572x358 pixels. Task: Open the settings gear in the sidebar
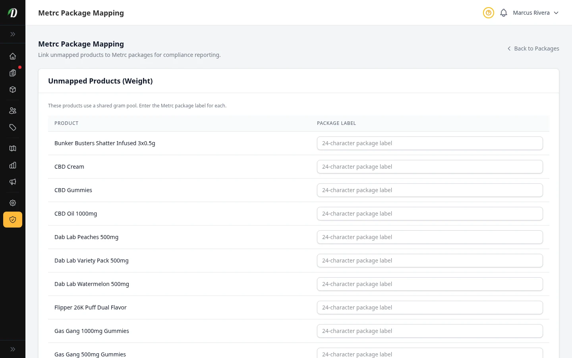13,203
